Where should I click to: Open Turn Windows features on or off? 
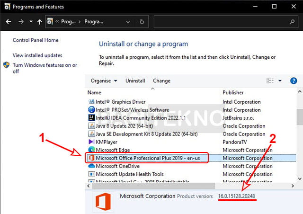(x=45, y=68)
